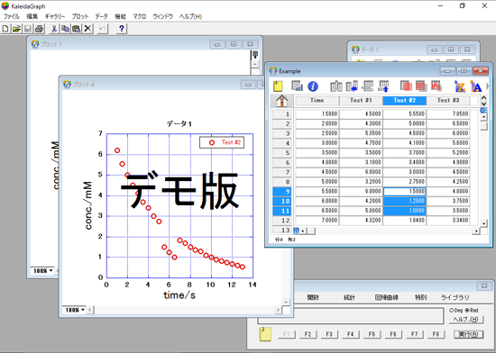
Task: Click the F3 formula button
Action: 329,334
